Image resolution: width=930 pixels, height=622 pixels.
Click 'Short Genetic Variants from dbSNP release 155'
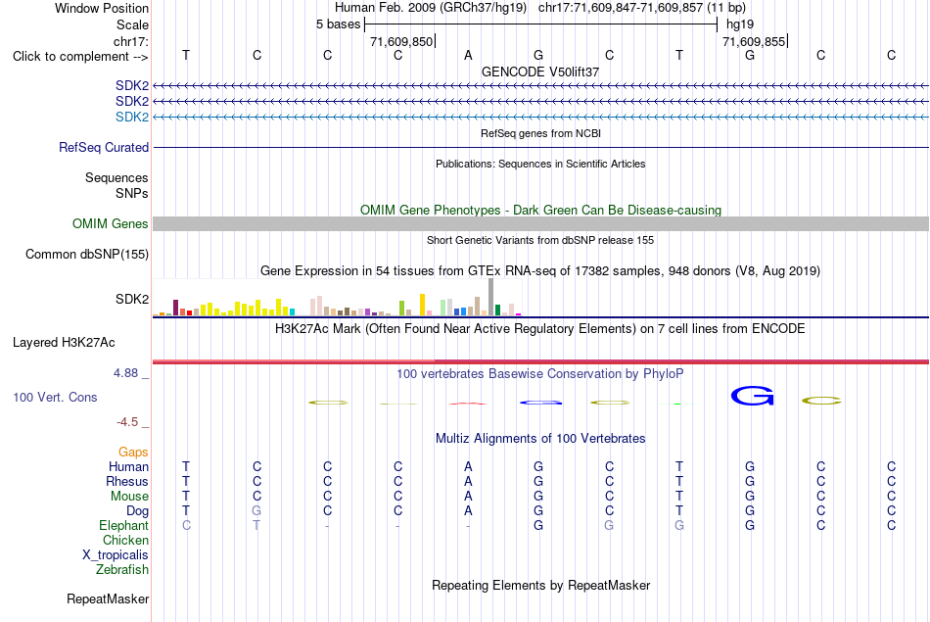(x=540, y=240)
